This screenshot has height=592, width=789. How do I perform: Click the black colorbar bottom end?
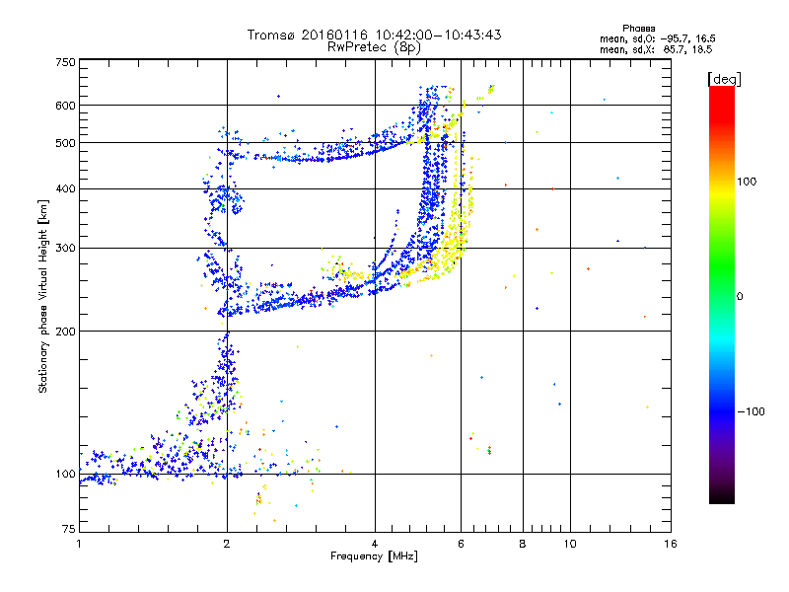[722, 498]
